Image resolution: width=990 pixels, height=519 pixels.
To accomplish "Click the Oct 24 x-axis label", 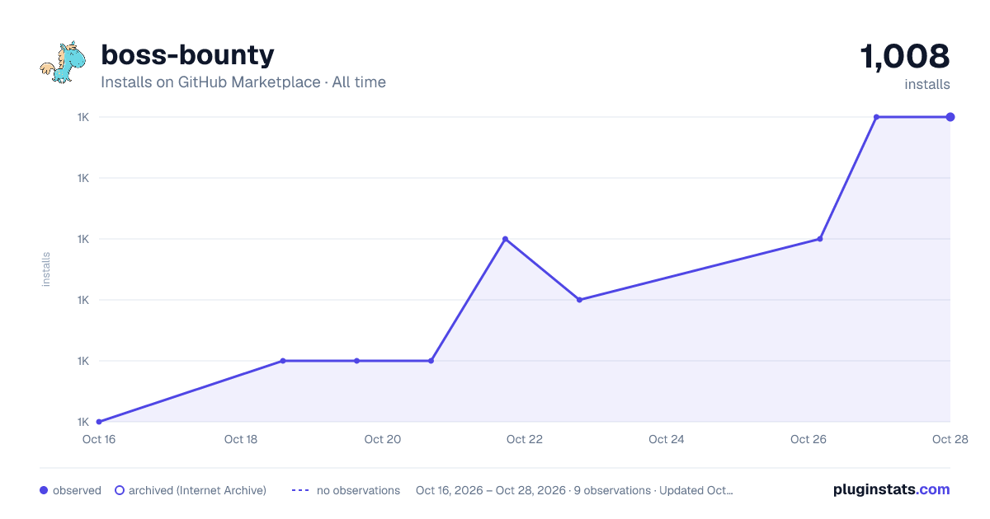I will pos(667,439).
